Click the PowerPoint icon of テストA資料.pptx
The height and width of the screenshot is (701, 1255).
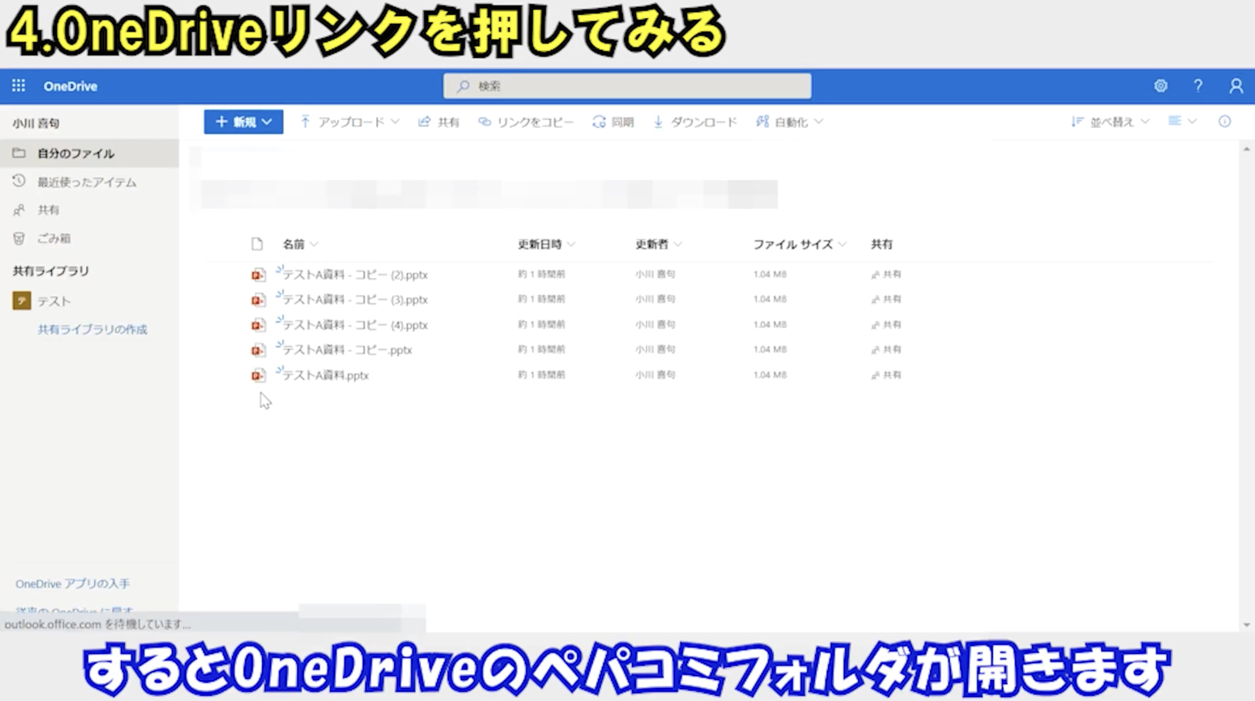[258, 375]
